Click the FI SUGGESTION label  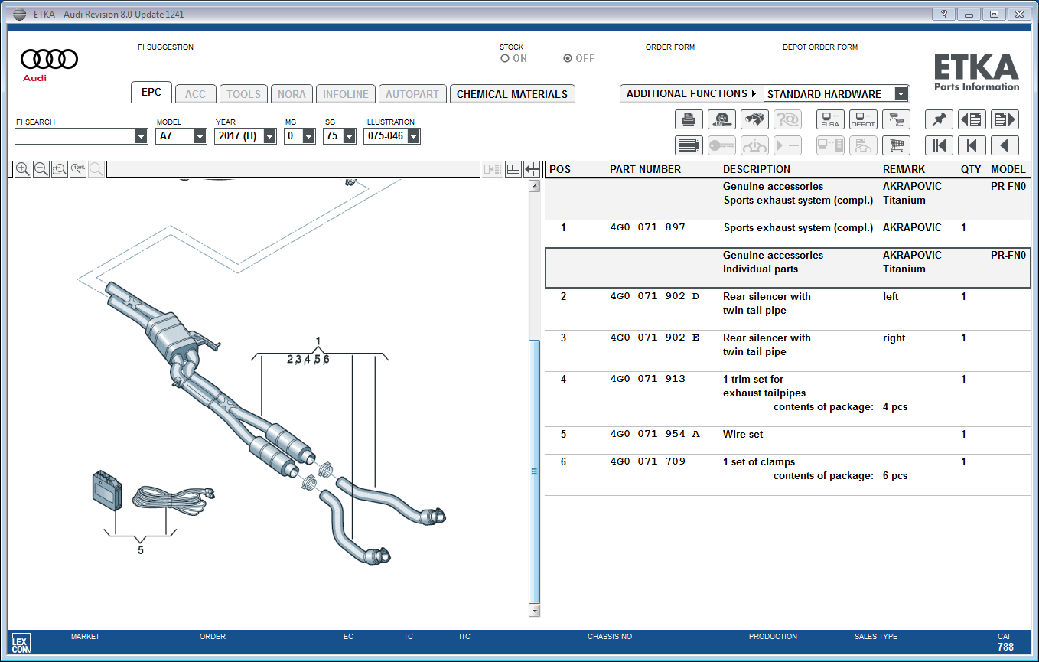(x=165, y=47)
